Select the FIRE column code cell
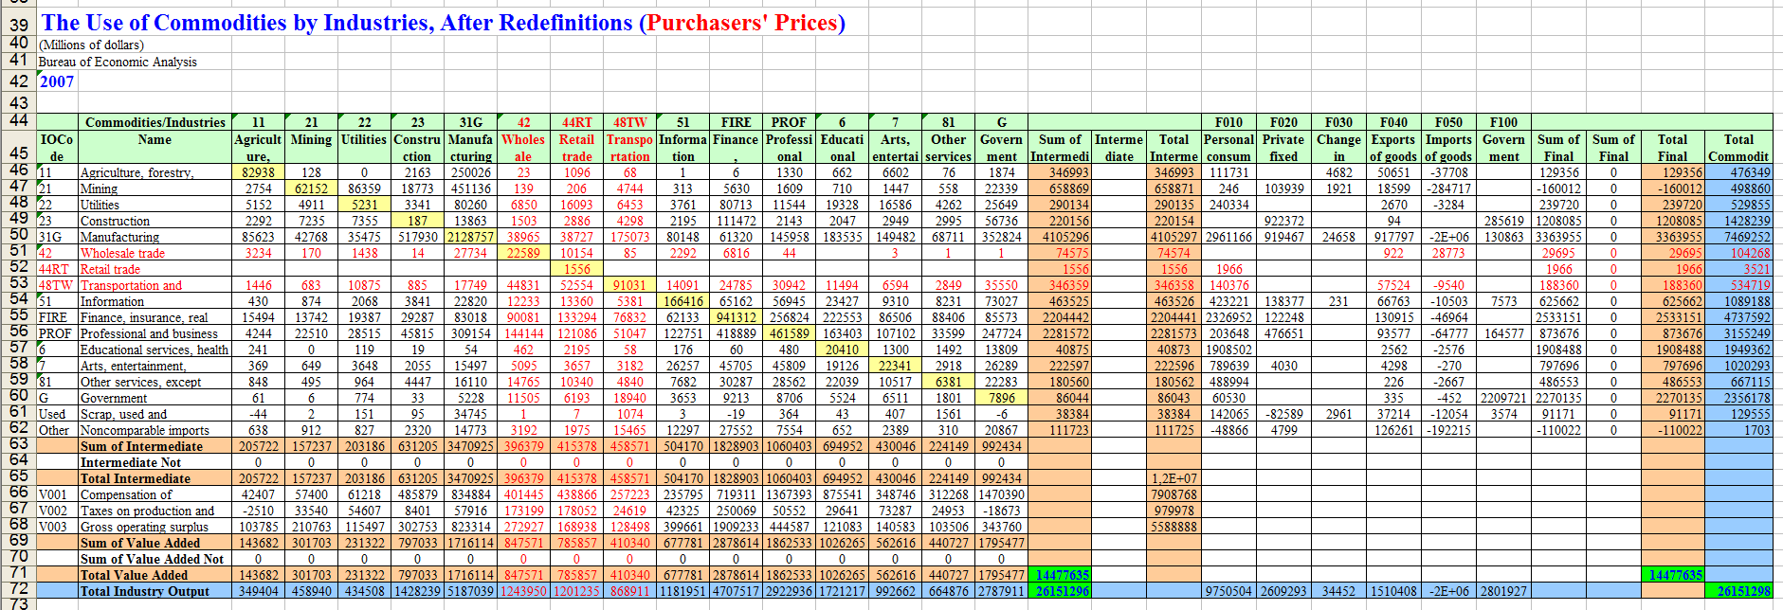1783x610 pixels. pyautogui.click(x=736, y=122)
